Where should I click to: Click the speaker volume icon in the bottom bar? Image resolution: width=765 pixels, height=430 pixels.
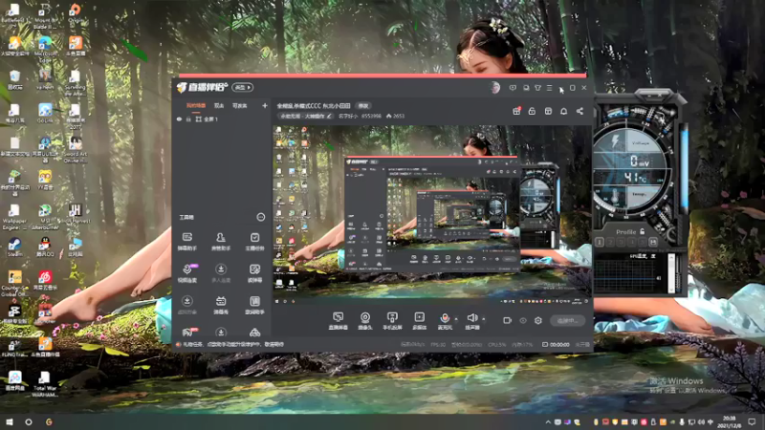click(x=471, y=318)
